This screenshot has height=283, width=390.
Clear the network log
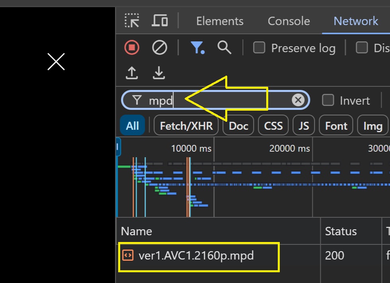pos(160,48)
